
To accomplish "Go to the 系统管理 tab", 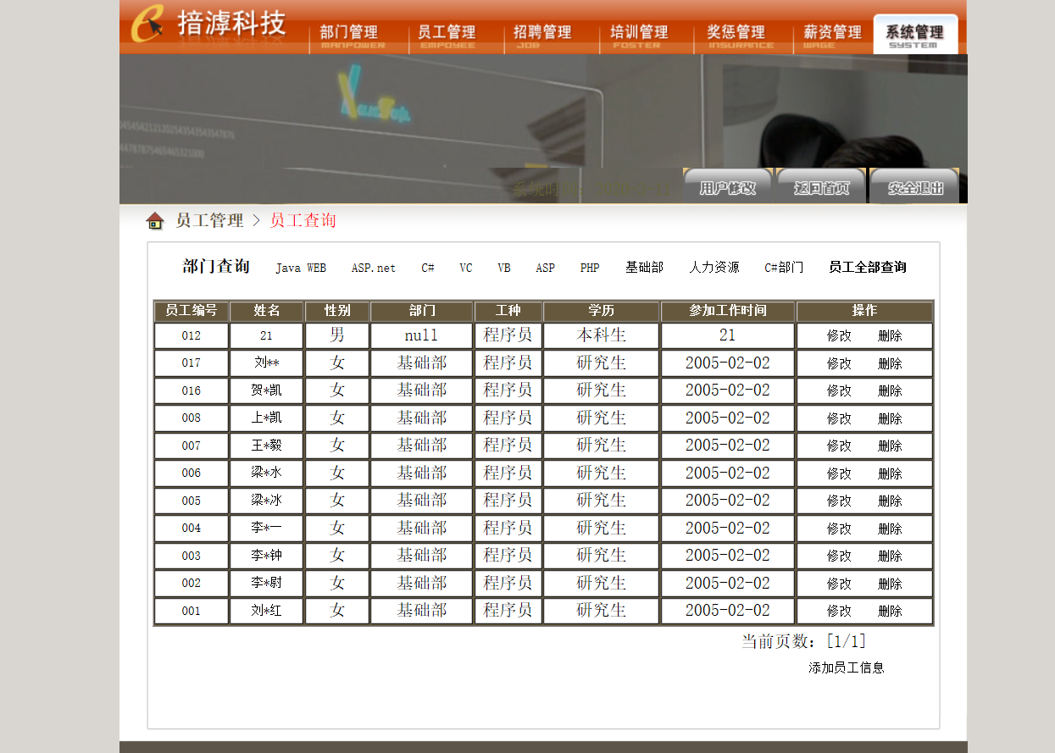I will coord(914,34).
